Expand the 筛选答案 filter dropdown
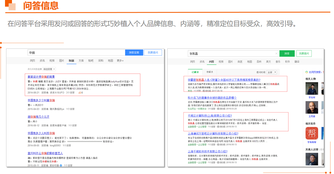334x174 pixels. tap(50, 69)
